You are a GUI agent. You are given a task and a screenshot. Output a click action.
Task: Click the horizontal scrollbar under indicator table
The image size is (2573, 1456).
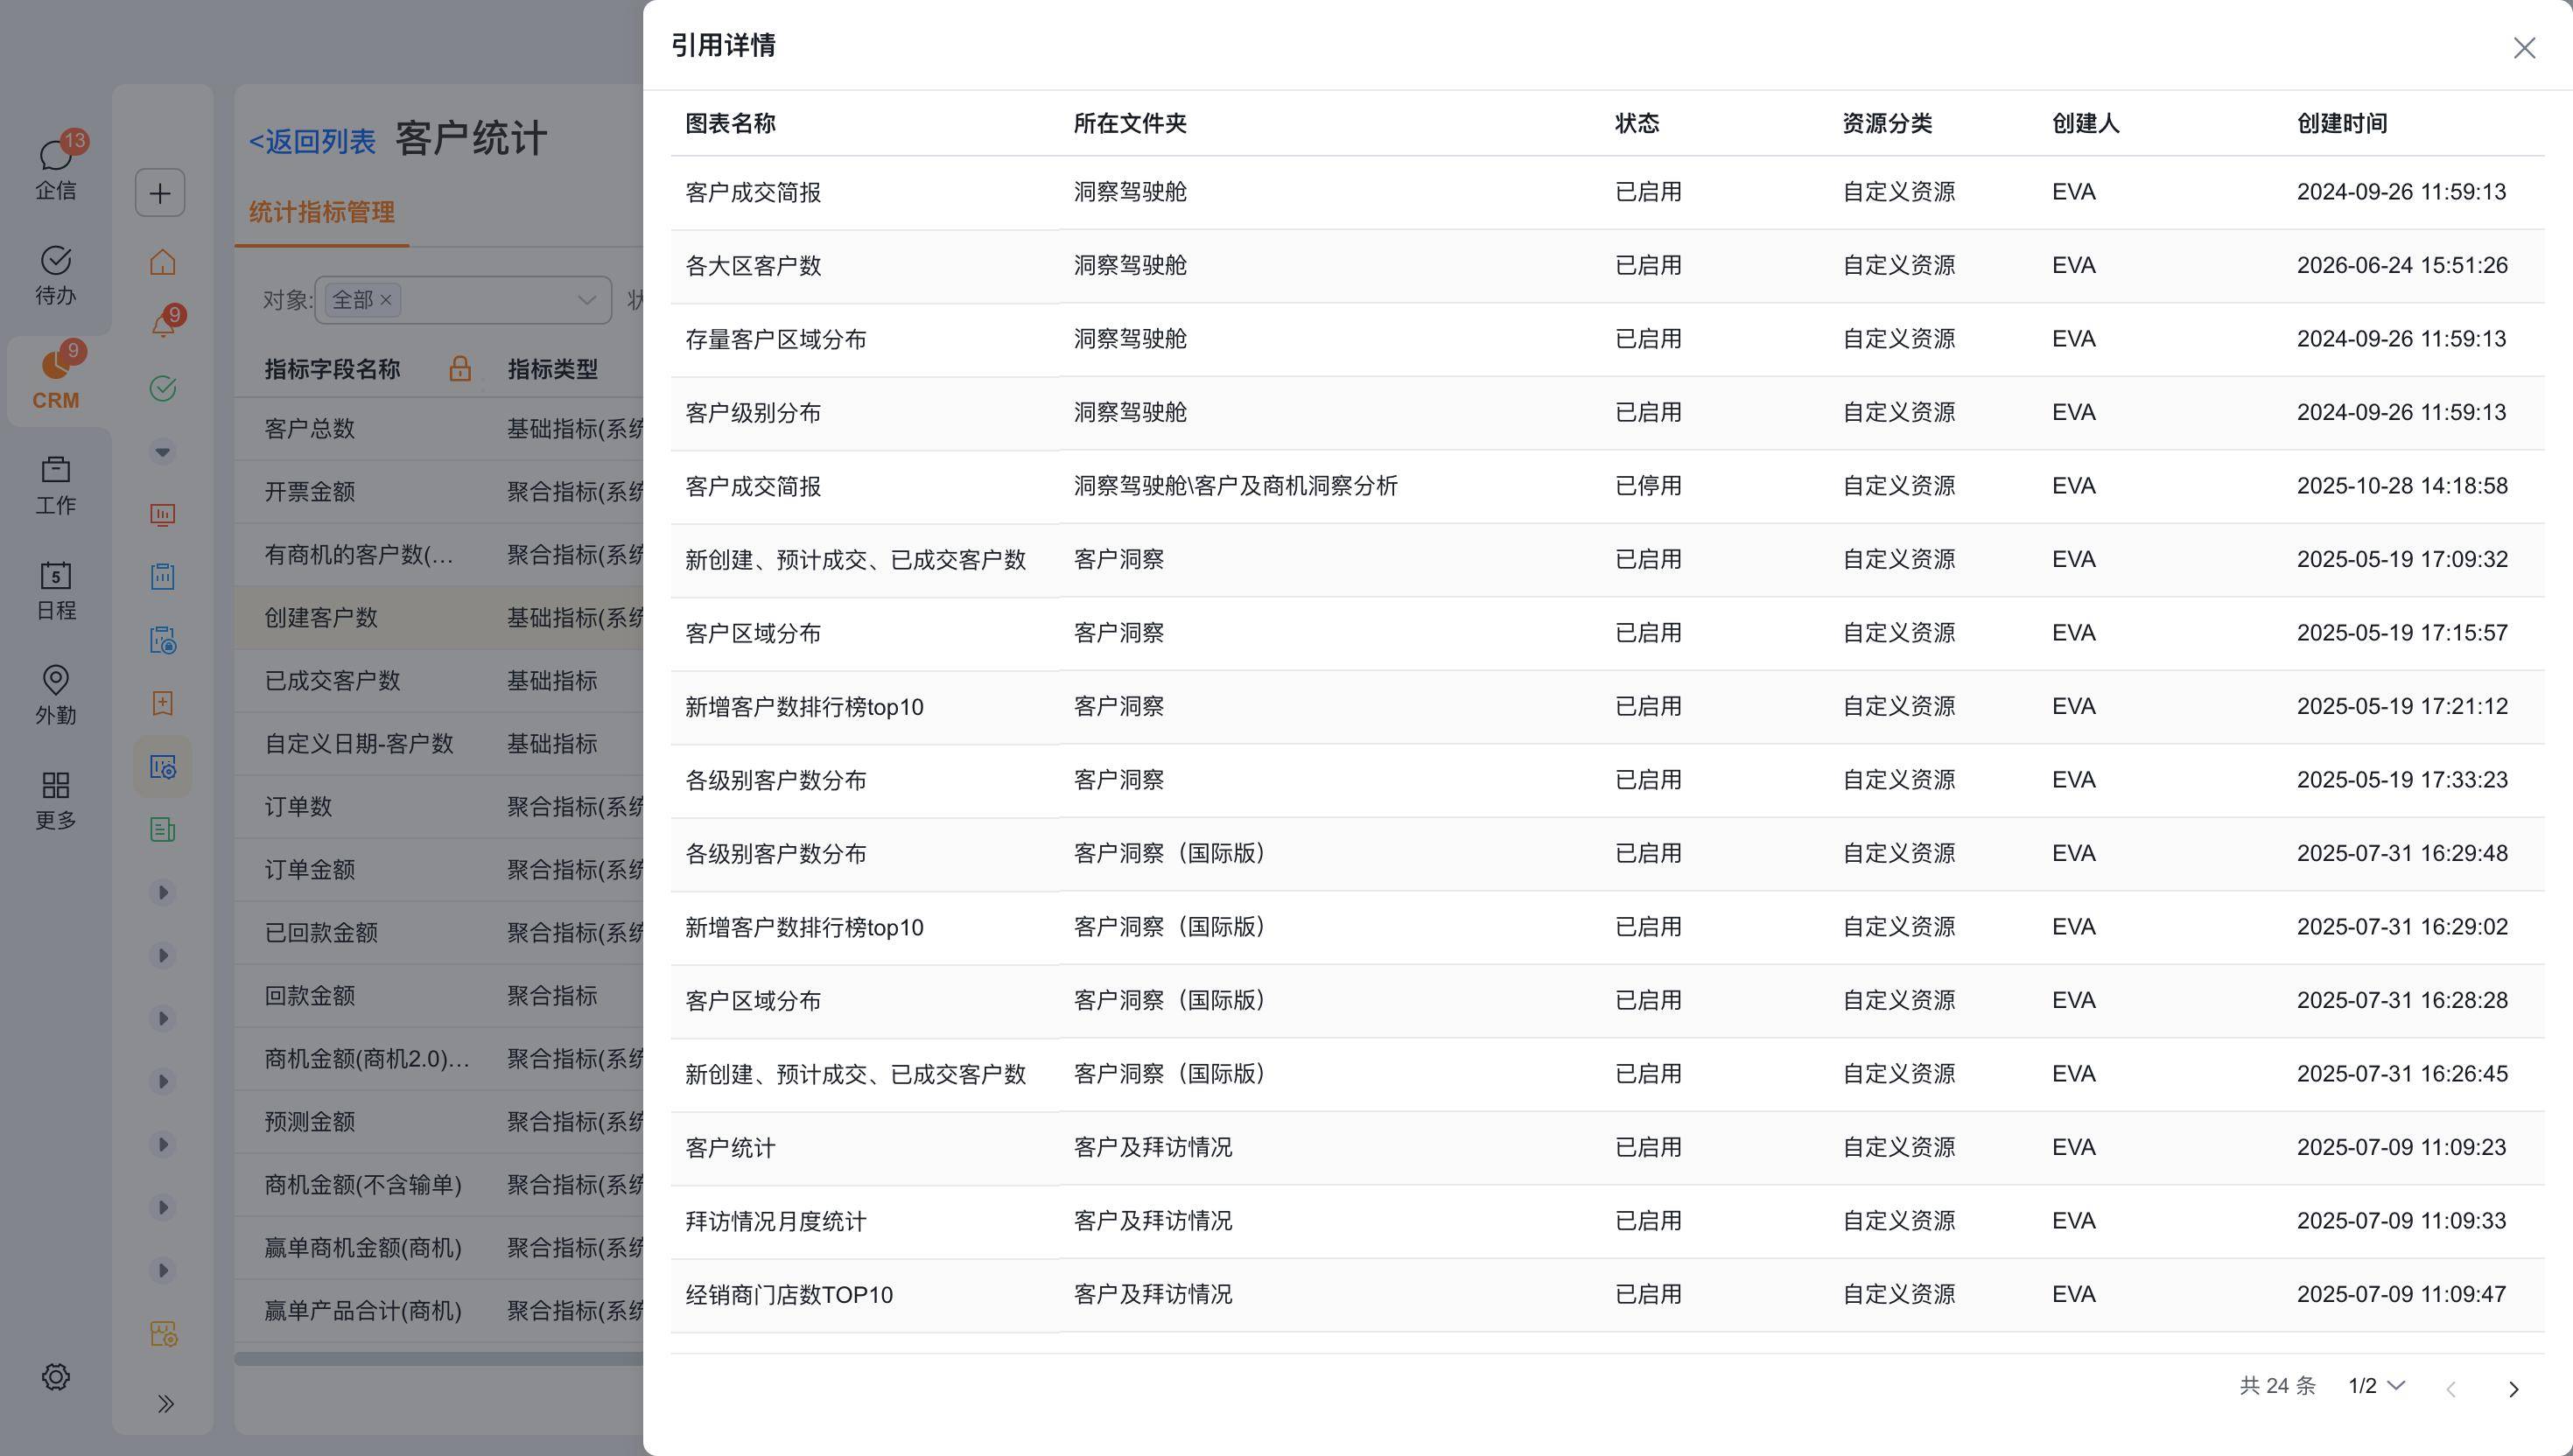click(438, 1358)
